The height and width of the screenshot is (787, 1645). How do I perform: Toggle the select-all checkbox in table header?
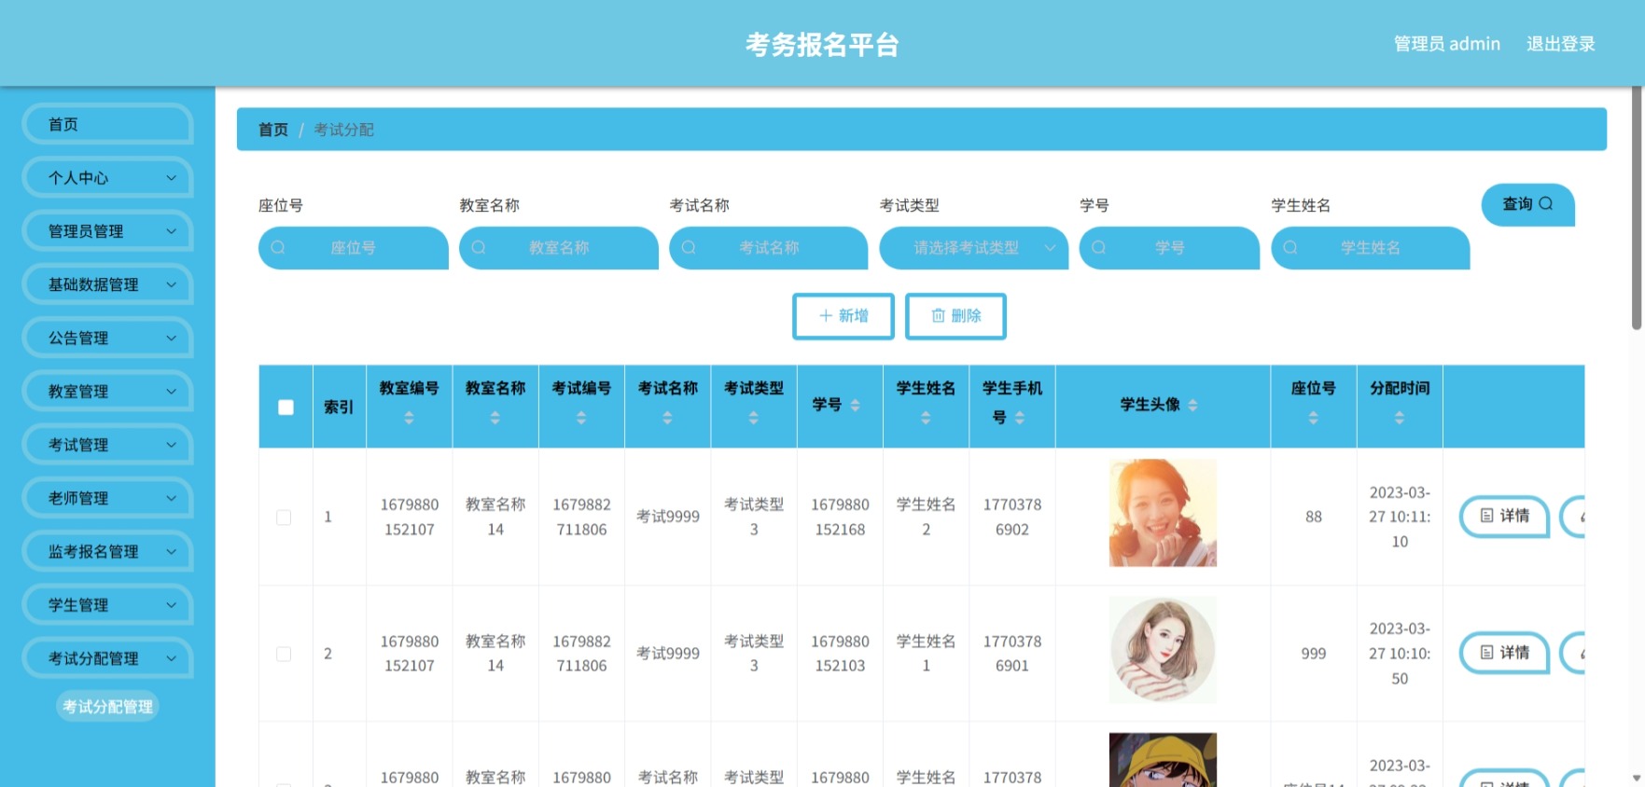[286, 407]
